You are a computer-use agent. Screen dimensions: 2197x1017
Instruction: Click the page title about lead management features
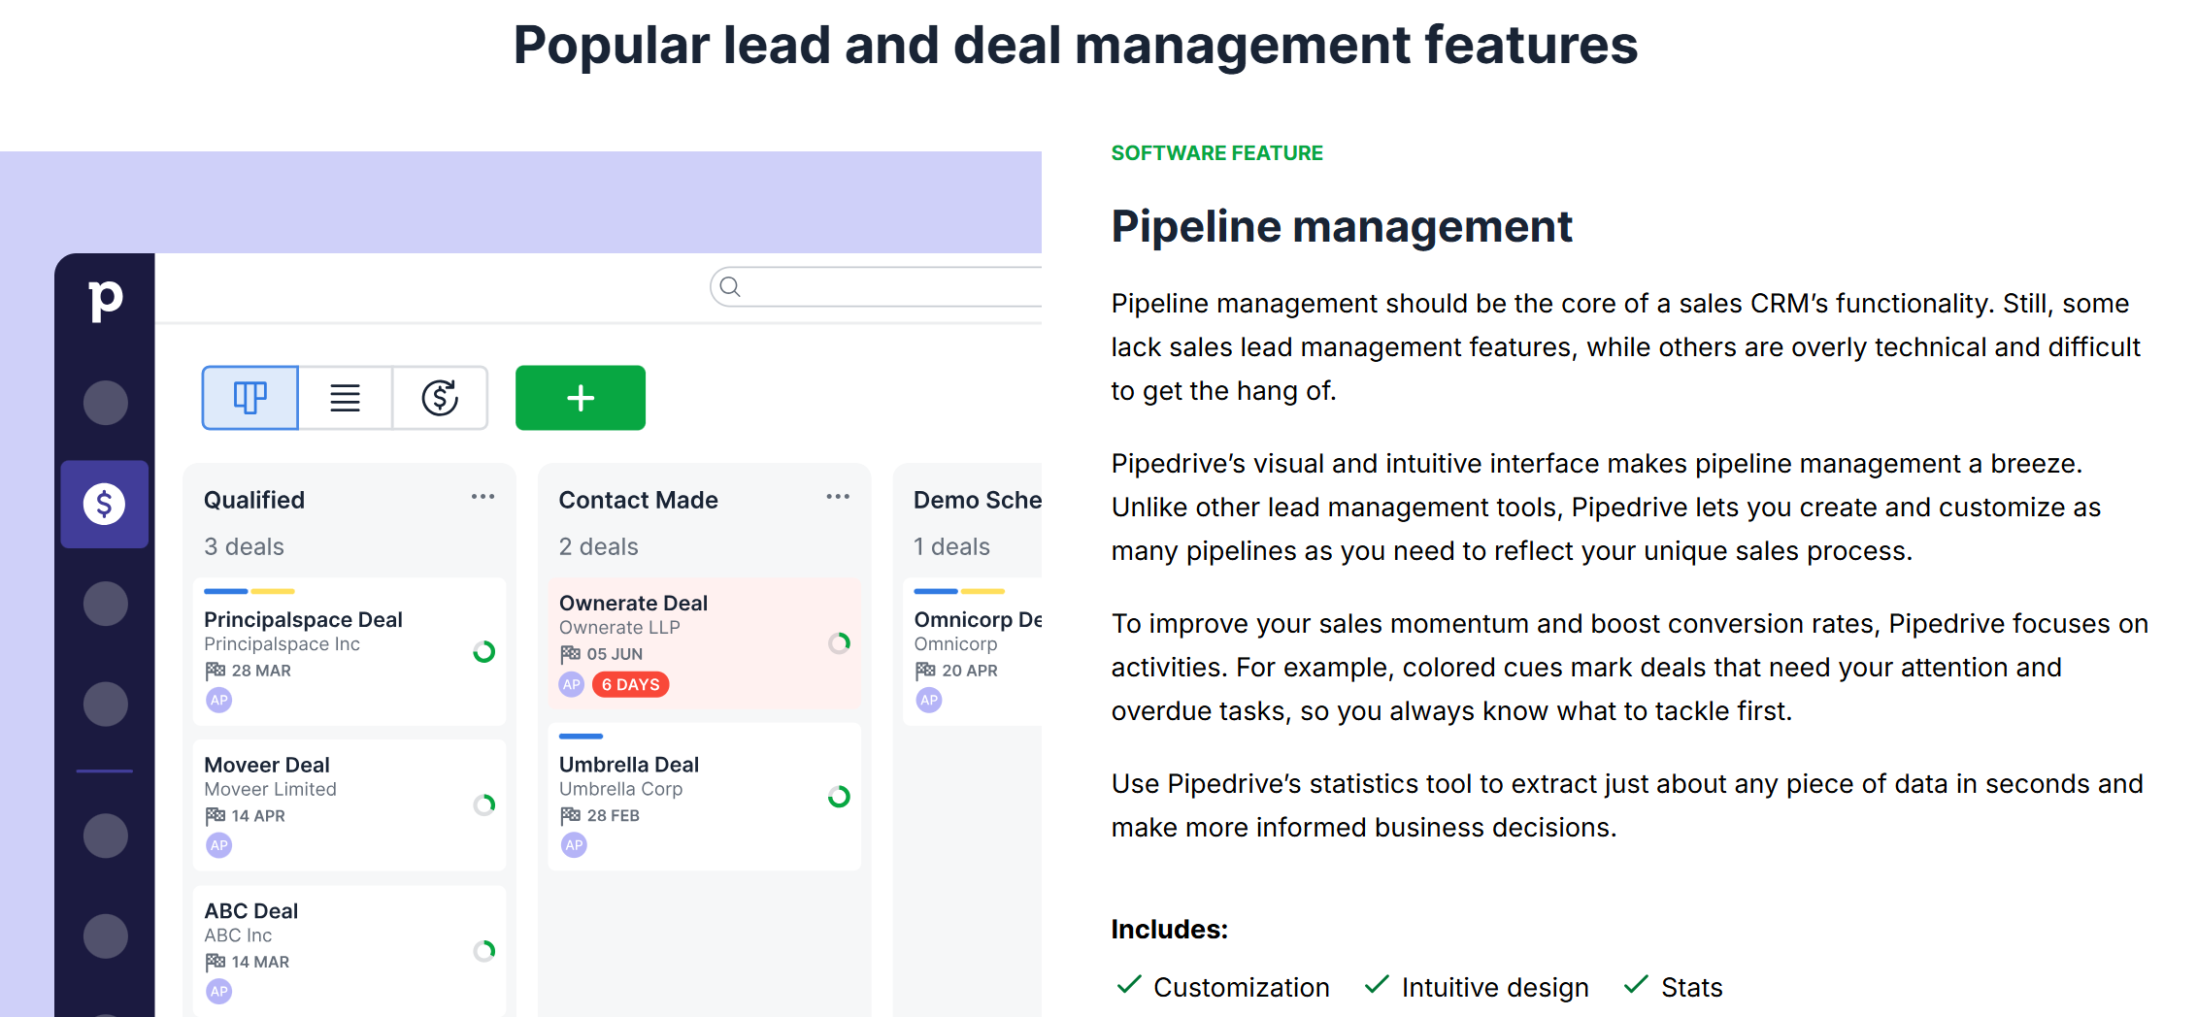[1076, 45]
